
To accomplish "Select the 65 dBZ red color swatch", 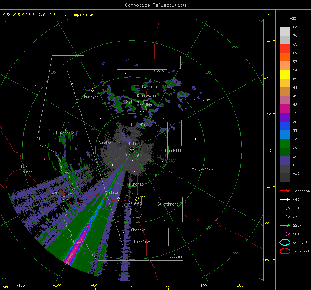I will [285, 49].
